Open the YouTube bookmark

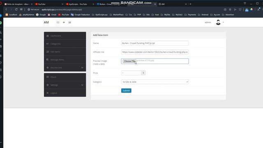(x=64, y=15)
